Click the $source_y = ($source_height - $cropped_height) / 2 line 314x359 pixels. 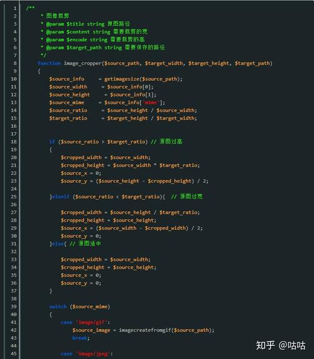tap(134, 181)
